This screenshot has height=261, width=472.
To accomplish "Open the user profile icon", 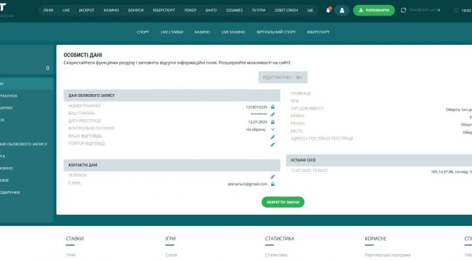I will (x=342, y=11).
